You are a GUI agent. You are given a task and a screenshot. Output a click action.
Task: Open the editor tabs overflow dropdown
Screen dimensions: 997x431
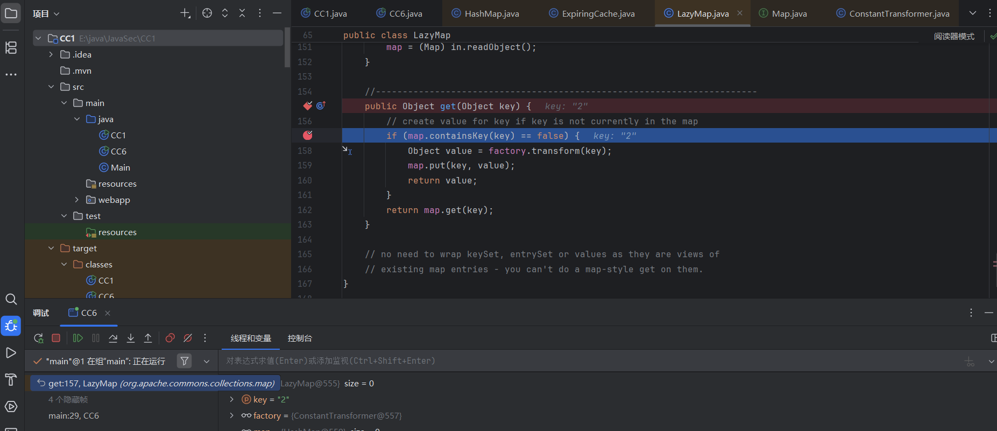click(x=972, y=13)
